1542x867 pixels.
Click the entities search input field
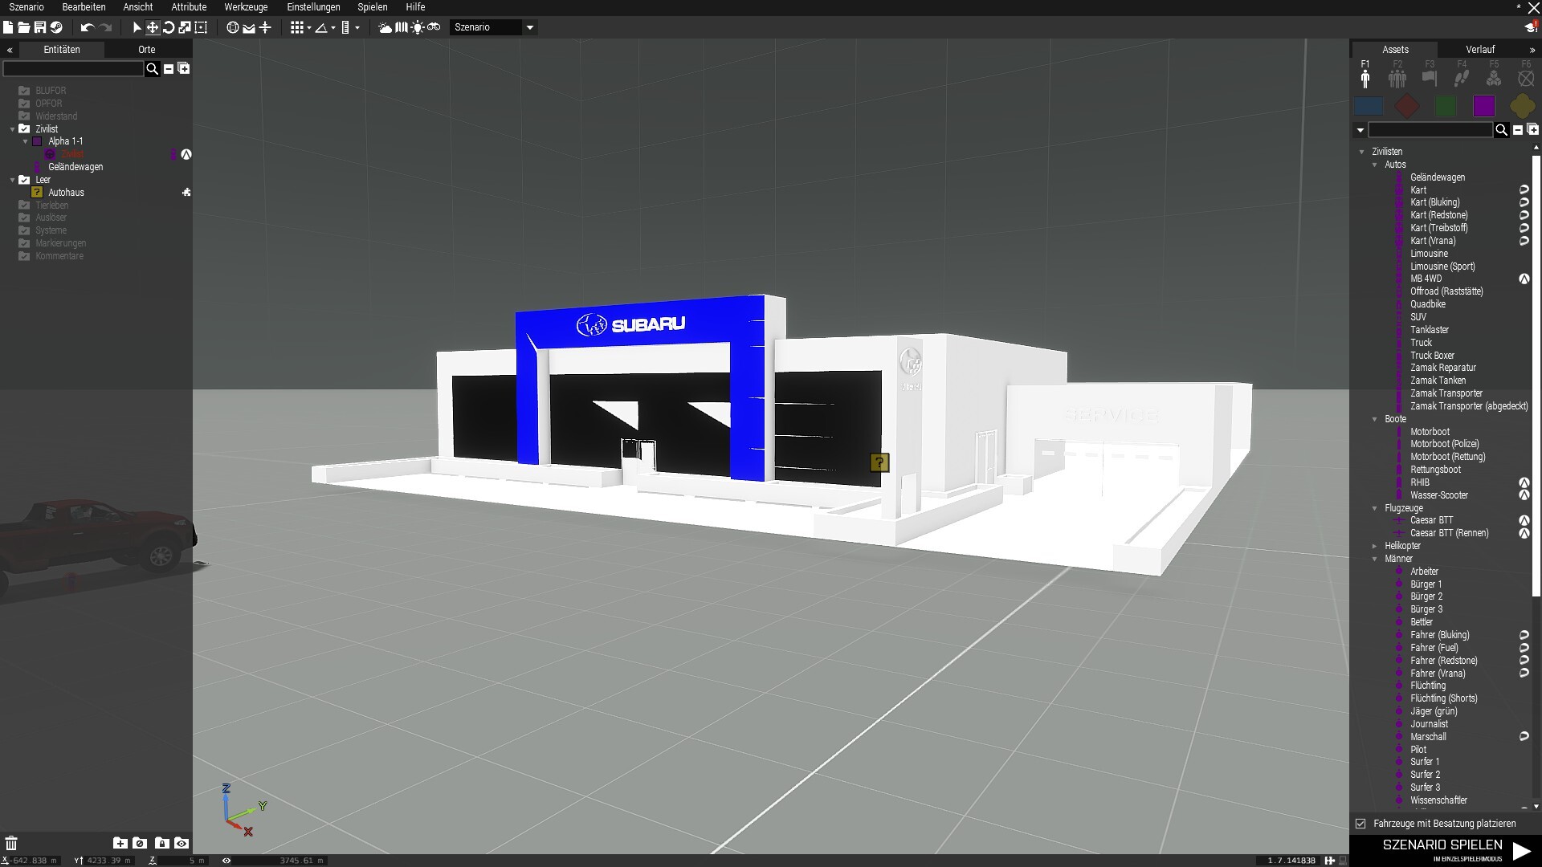click(72, 69)
